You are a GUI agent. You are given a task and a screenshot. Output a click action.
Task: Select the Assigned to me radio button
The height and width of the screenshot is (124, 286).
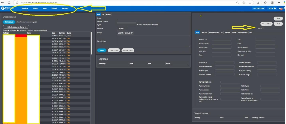coord(18,30)
